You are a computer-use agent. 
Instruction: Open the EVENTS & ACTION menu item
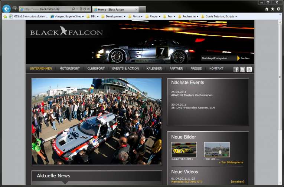125,69
